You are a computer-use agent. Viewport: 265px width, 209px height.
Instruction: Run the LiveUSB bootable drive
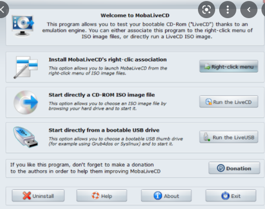click(x=229, y=137)
